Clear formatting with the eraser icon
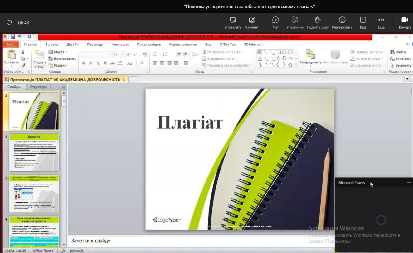The height and width of the screenshot is (253, 413). pyautogui.click(x=145, y=54)
